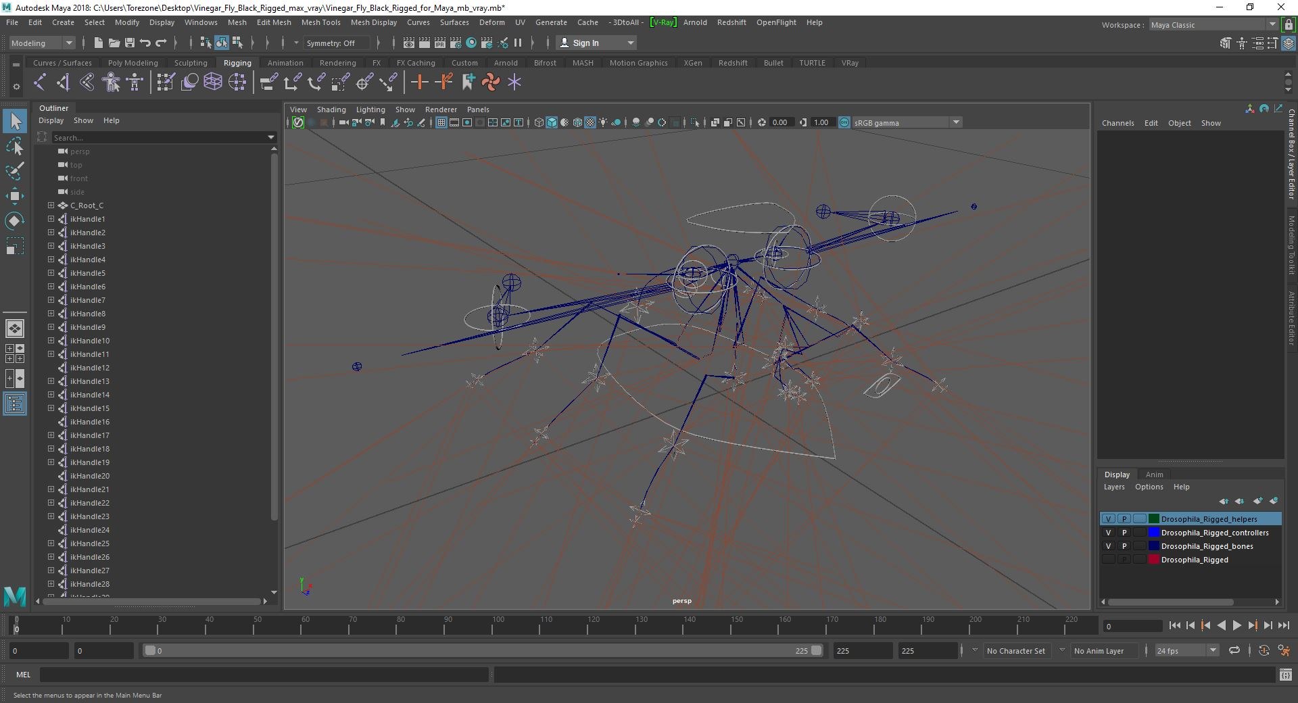Open the Workspace Maya Classic dropdown

(1213, 25)
